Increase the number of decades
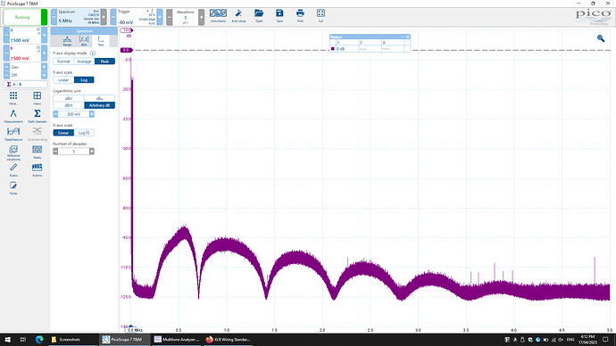This screenshot has height=346, width=616. coord(92,152)
